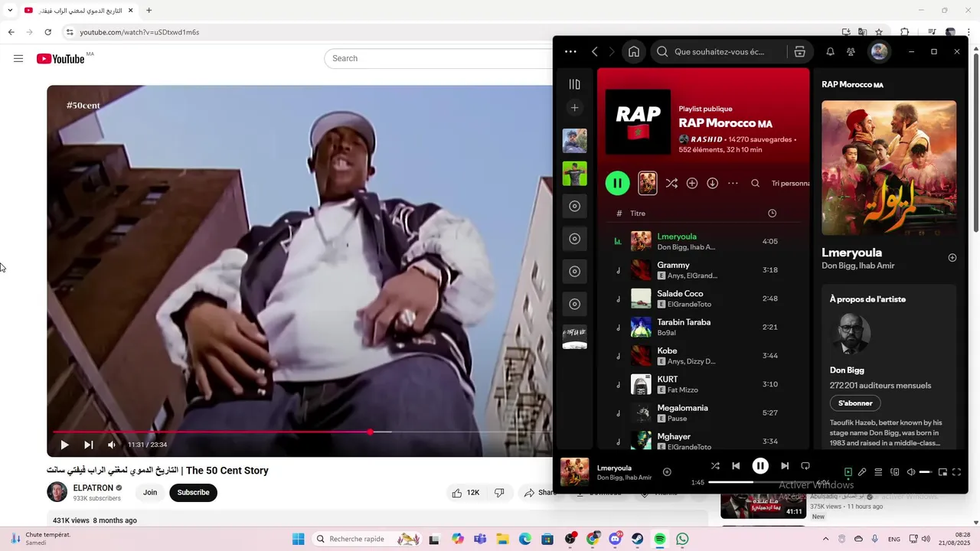Click S'abonner to follow Don Bigg
This screenshot has width=980, height=551.
coord(855,403)
